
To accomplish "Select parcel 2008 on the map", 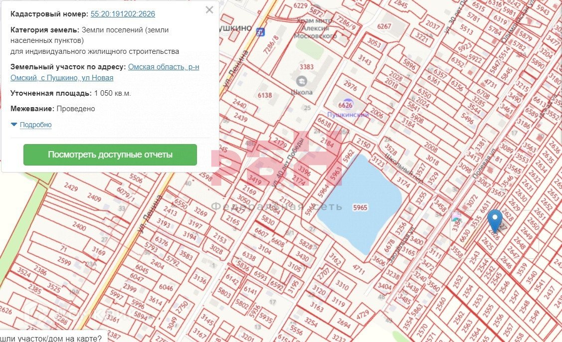I will pyautogui.click(x=430, y=147).
